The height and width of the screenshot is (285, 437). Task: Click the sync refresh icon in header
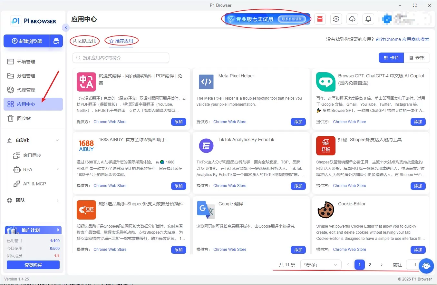click(336, 19)
